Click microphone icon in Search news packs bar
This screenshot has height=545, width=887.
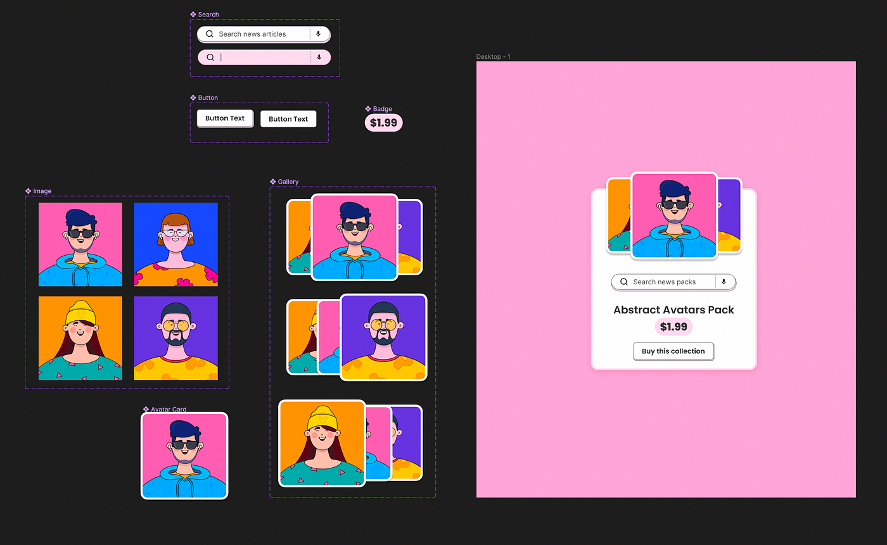point(724,282)
